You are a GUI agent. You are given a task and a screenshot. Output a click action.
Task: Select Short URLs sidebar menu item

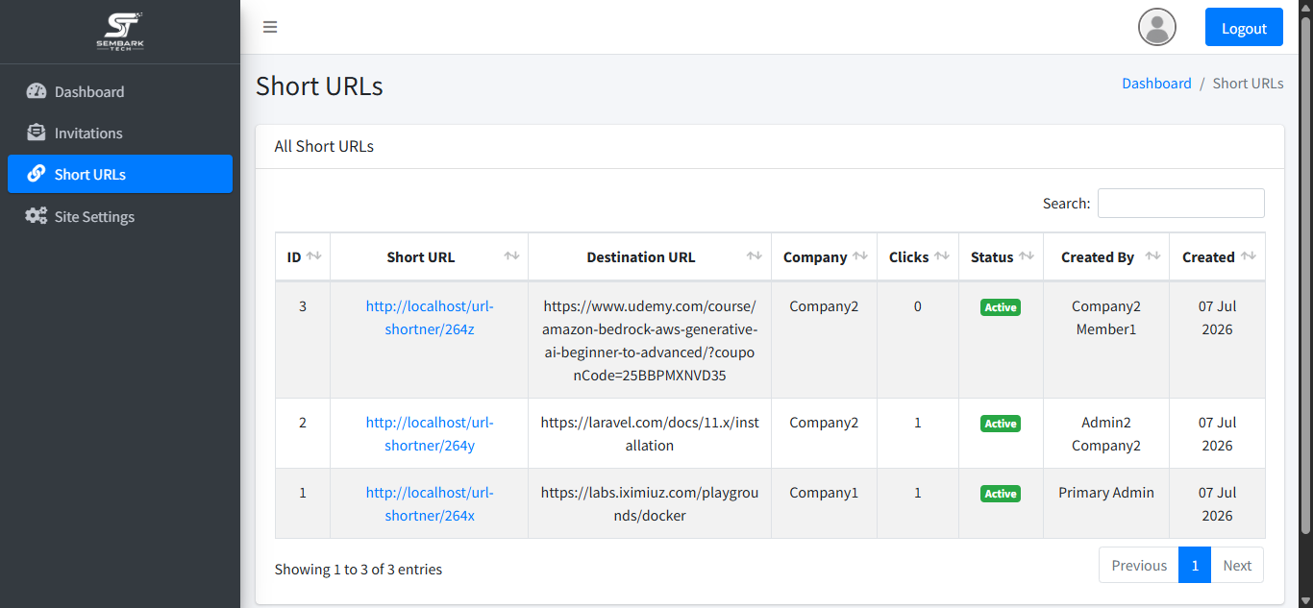(120, 174)
